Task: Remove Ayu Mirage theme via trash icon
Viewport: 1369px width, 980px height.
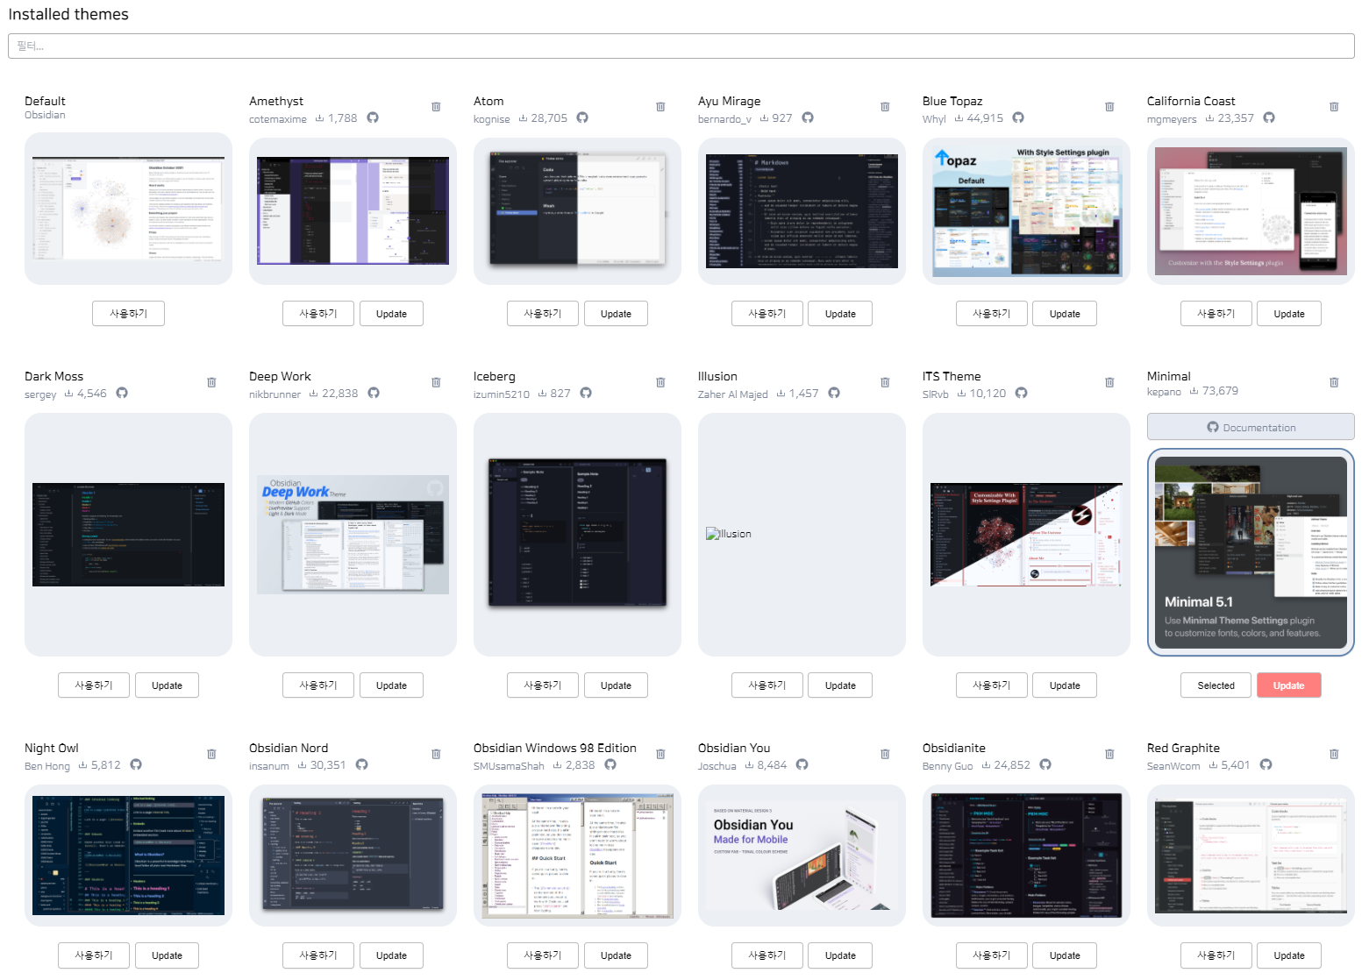Action: pyautogui.click(x=885, y=107)
